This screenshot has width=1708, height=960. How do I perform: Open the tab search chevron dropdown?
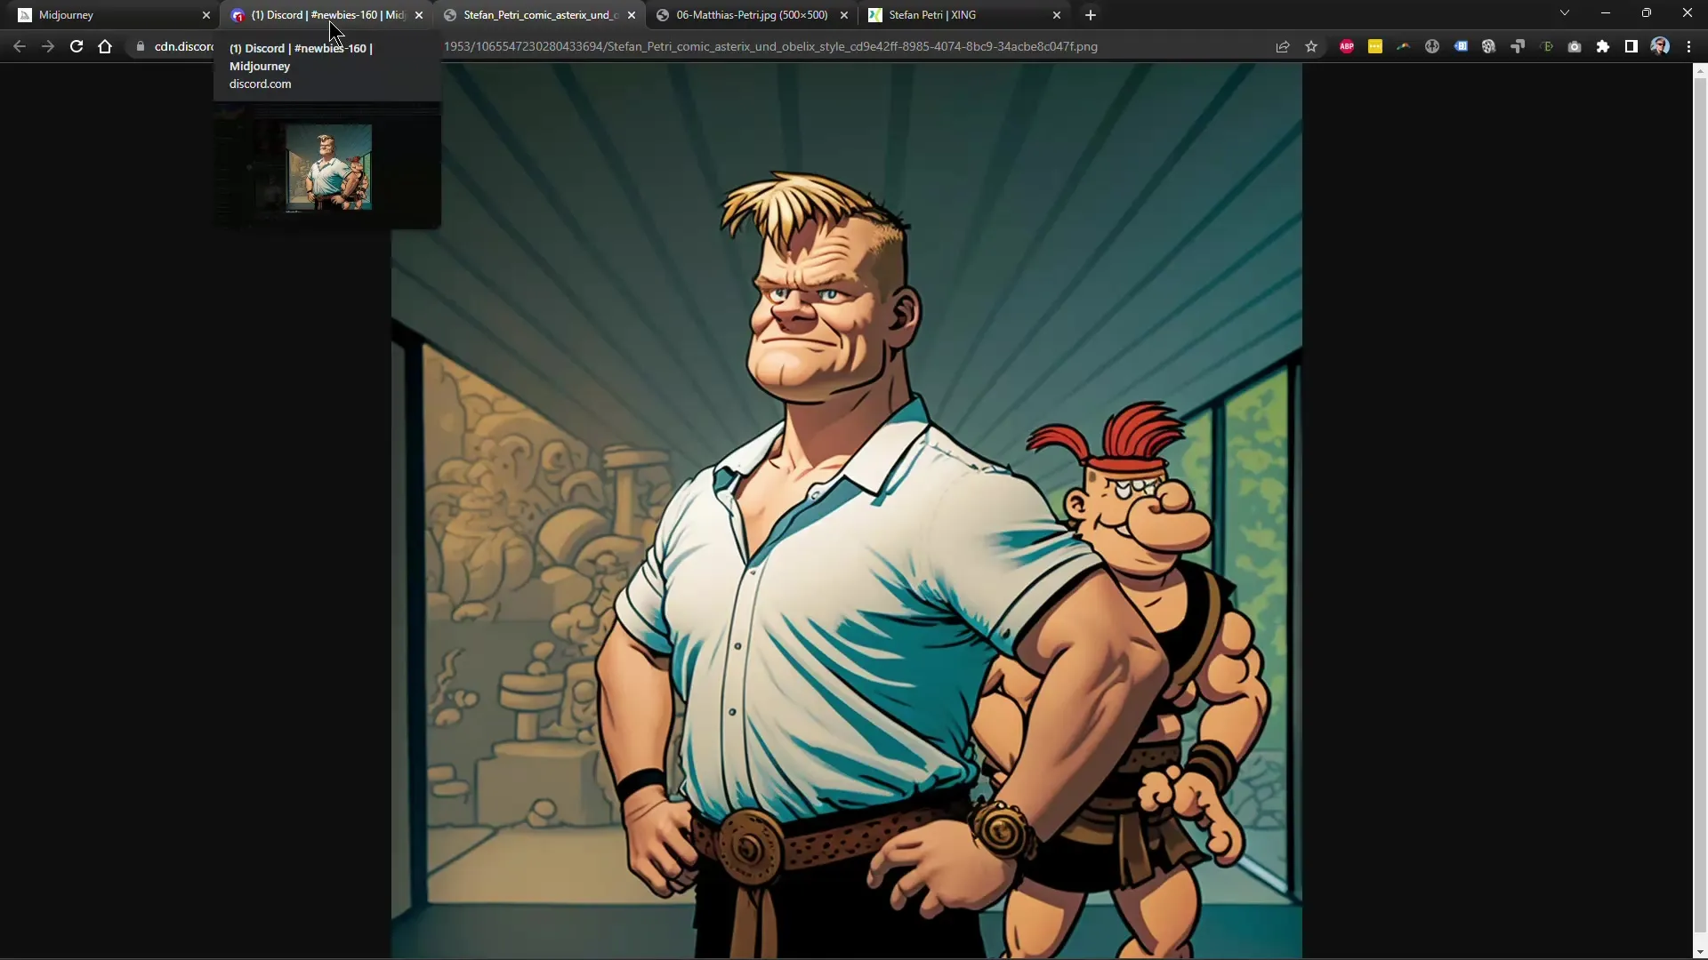[1565, 13]
